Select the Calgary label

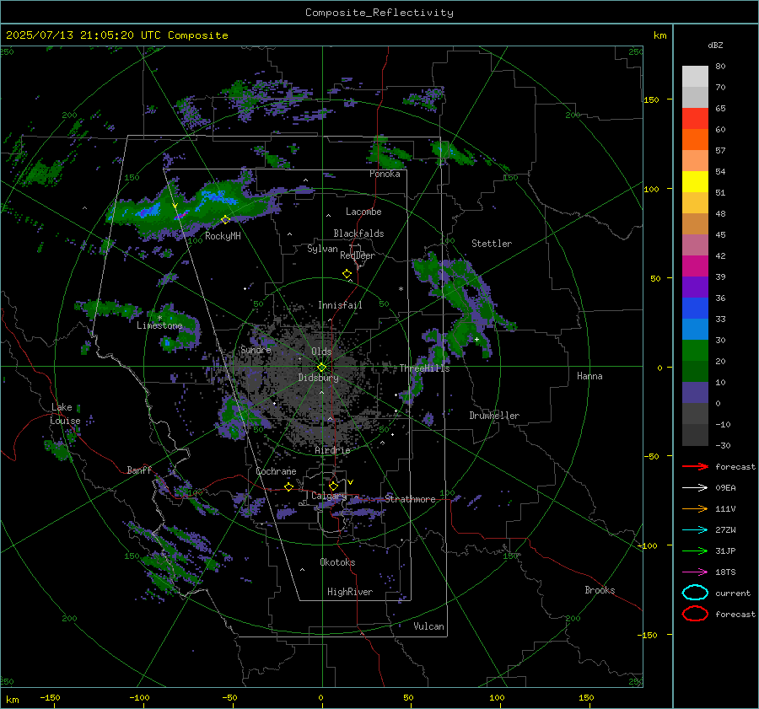[329, 496]
